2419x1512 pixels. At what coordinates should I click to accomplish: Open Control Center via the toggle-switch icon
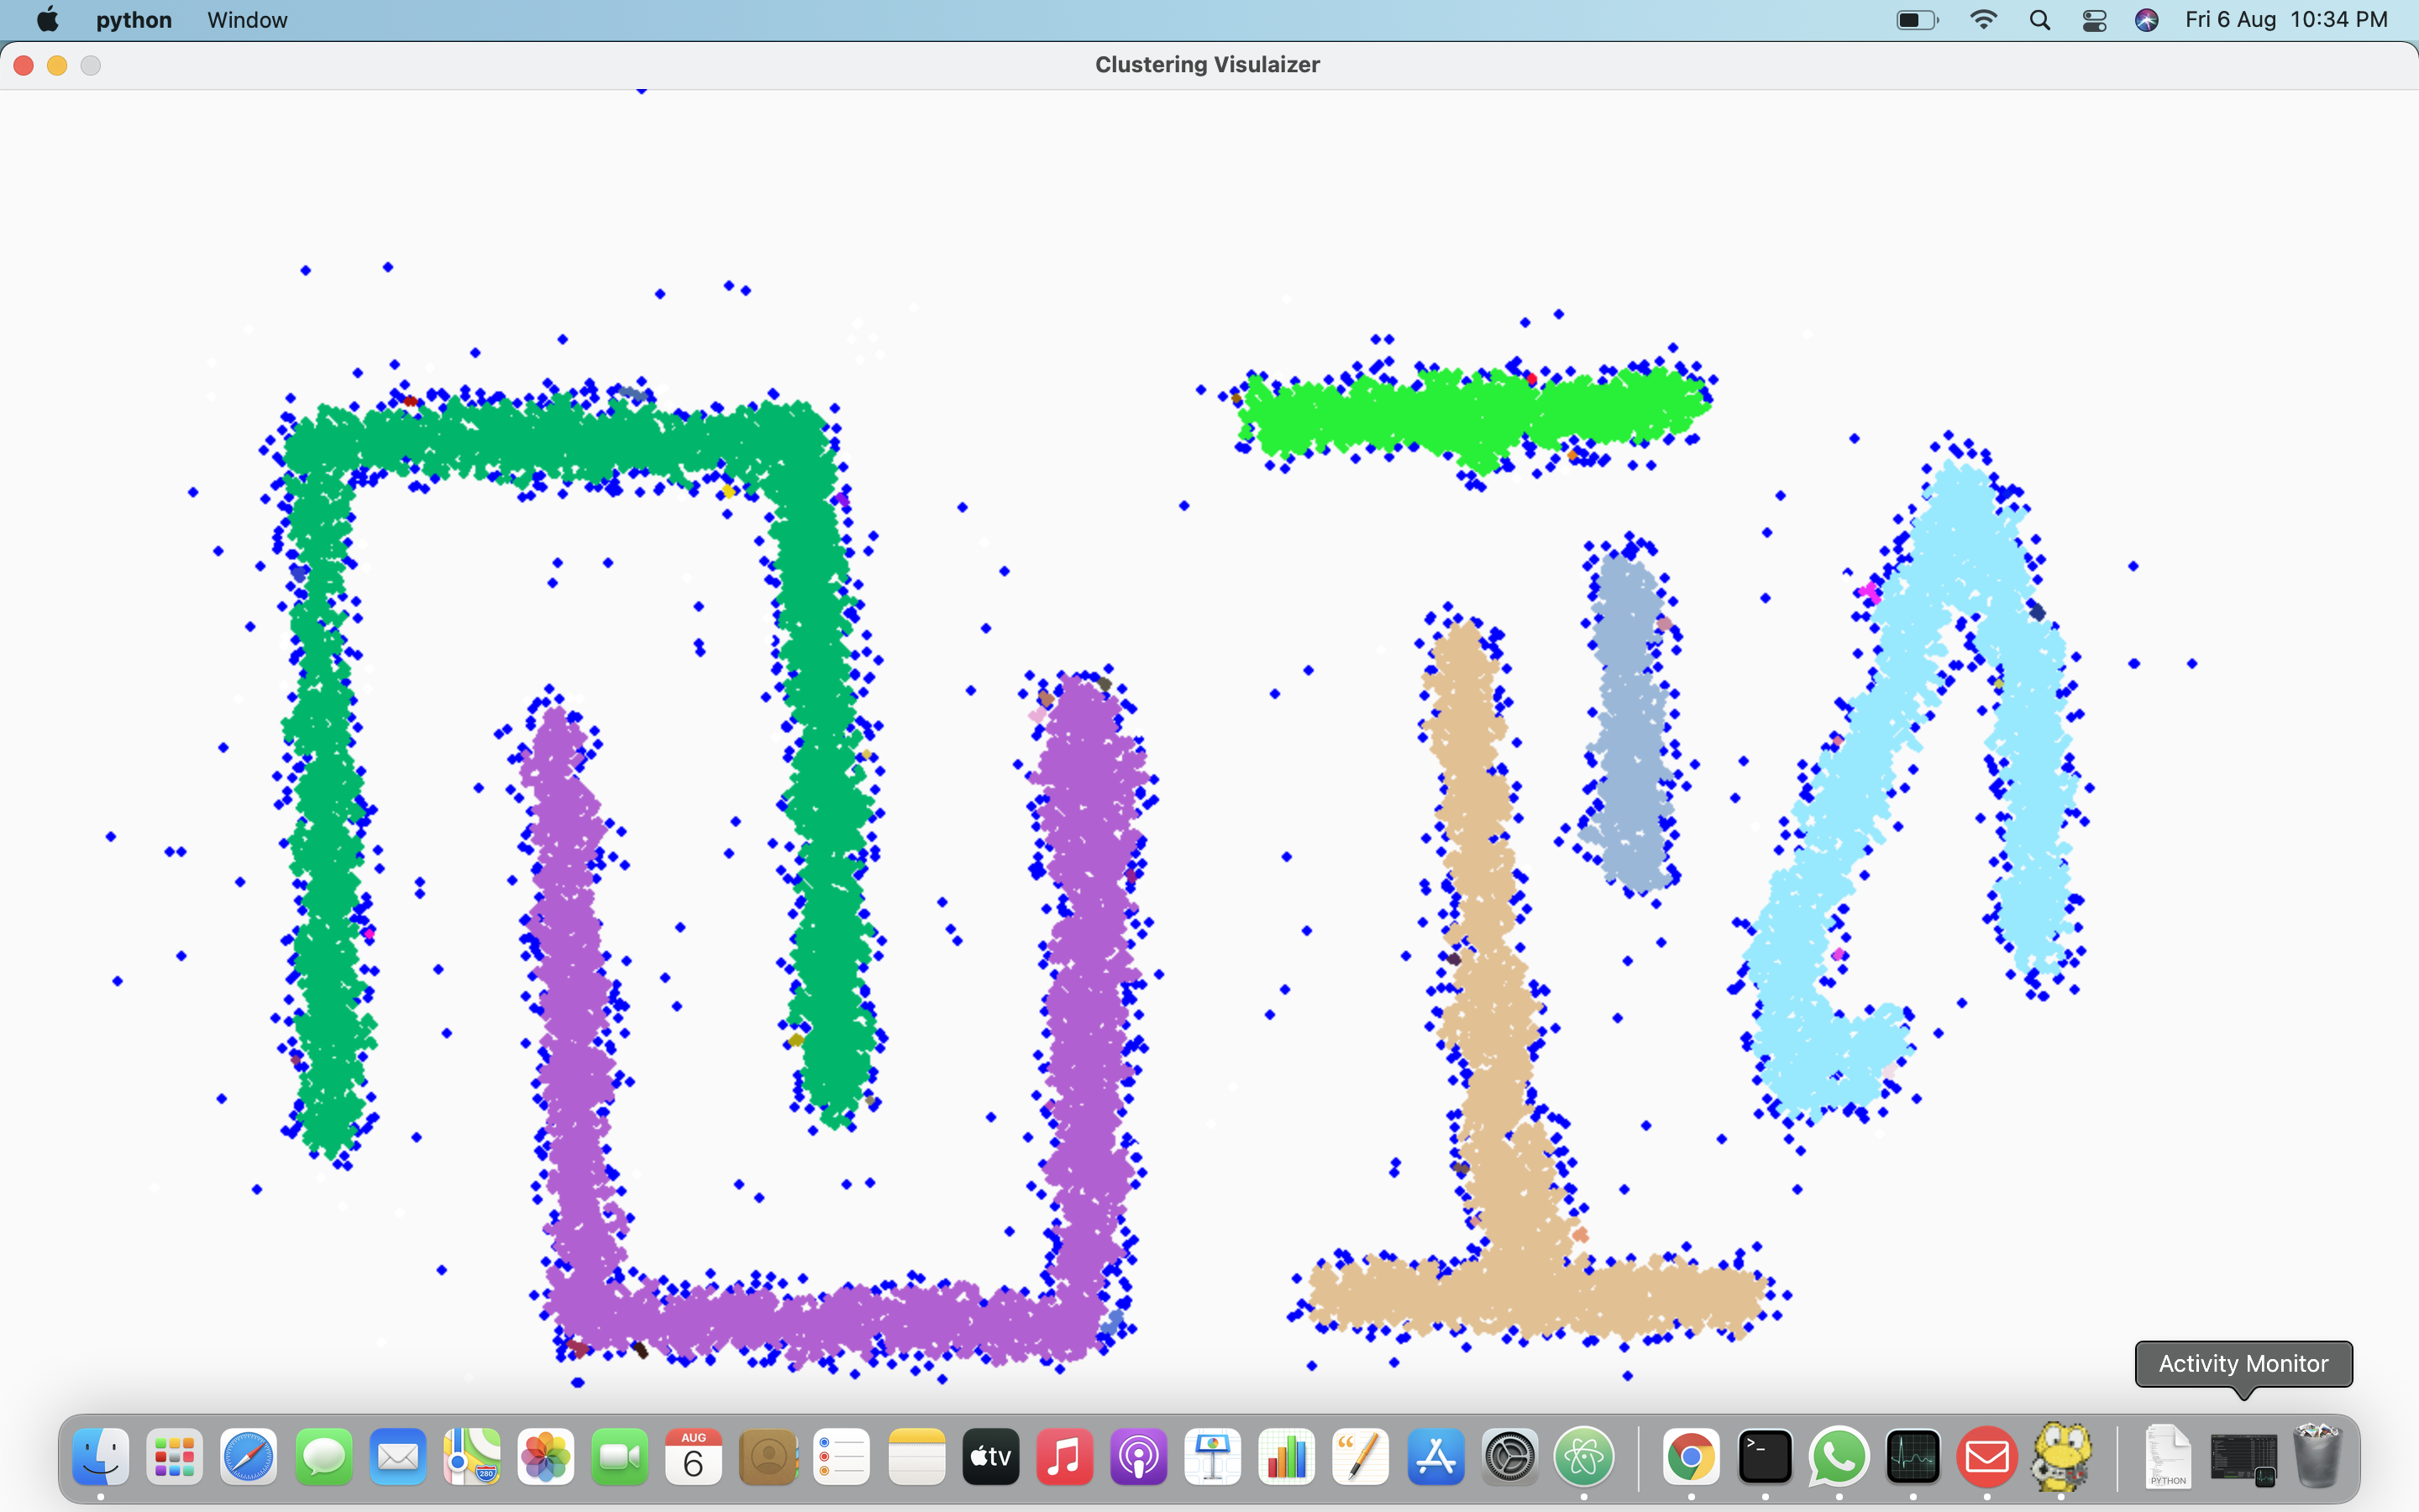pos(2093,19)
